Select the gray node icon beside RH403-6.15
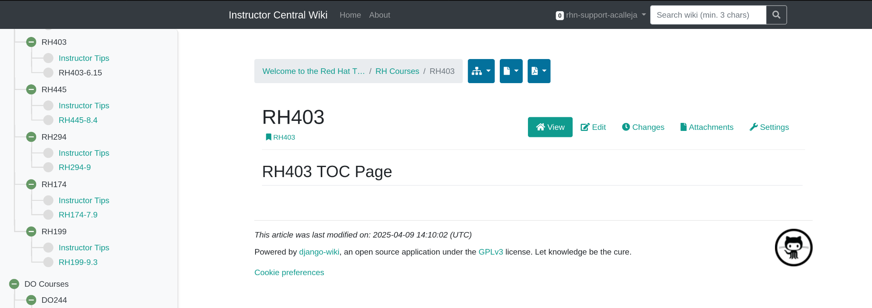 [48, 73]
